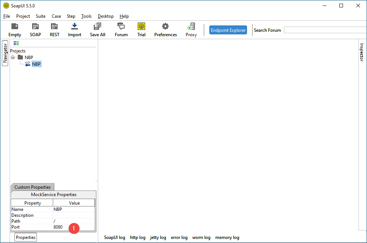Select the NBP project tree label
Image resolution: width=367 pixels, height=243 pixels.
(x=29, y=57)
